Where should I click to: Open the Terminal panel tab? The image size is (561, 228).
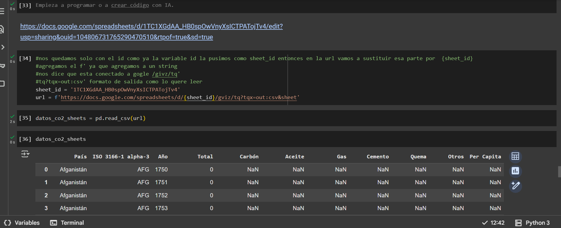pos(67,223)
